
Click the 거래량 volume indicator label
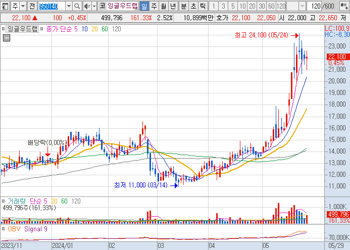click(x=17, y=201)
